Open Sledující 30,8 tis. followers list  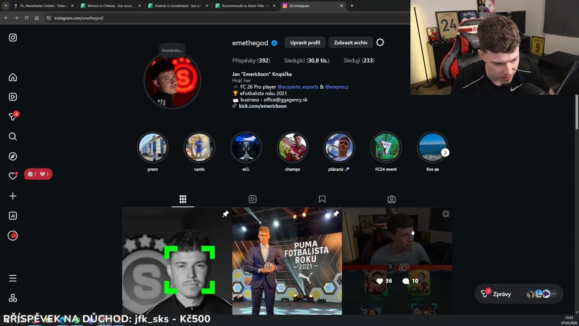coord(307,61)
